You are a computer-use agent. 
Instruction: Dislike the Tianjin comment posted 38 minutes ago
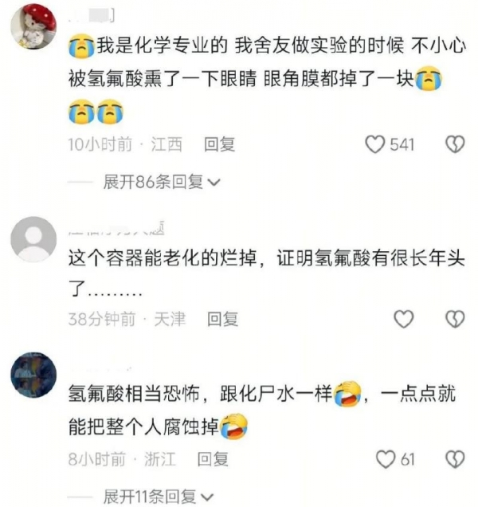tap(455, 319)
